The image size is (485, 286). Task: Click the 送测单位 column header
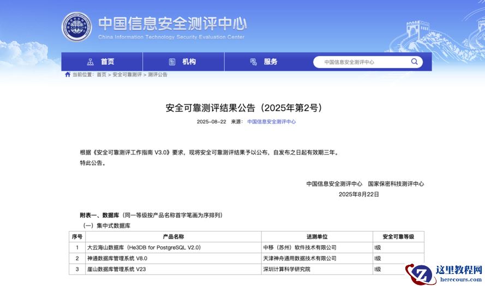(x=317, y=236)
